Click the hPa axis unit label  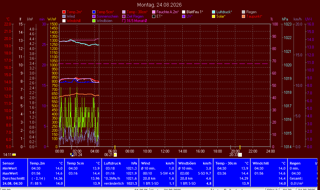(x=285, y=19)
